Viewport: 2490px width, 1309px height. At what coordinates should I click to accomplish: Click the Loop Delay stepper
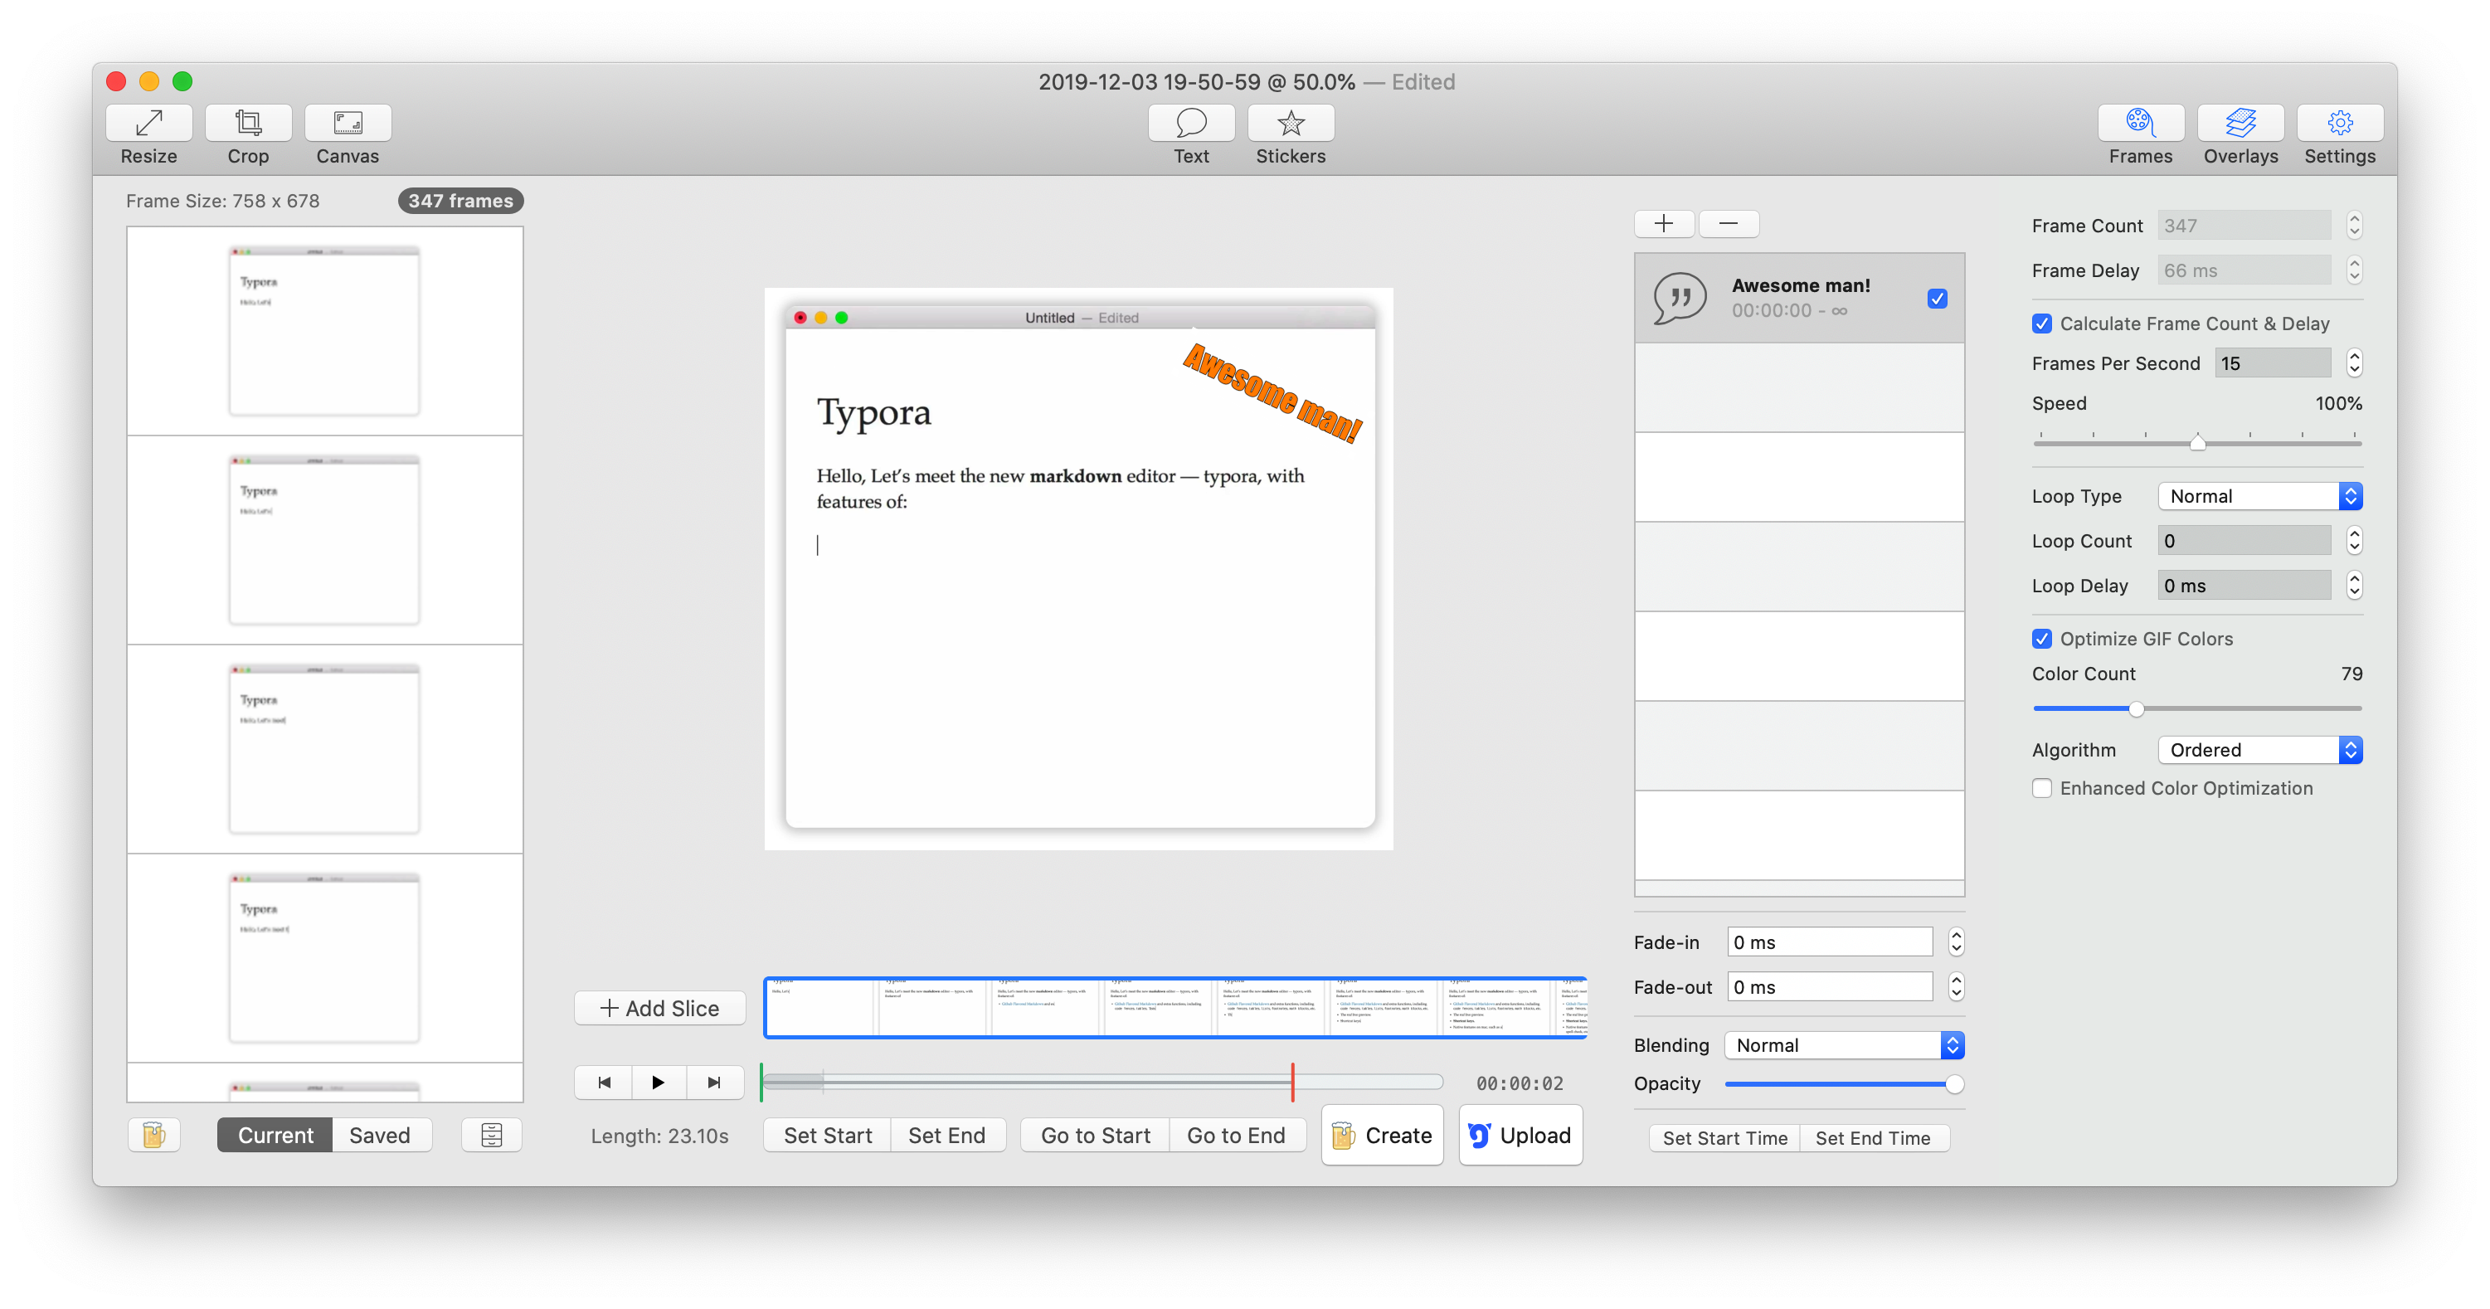(x=2355, y=586)
